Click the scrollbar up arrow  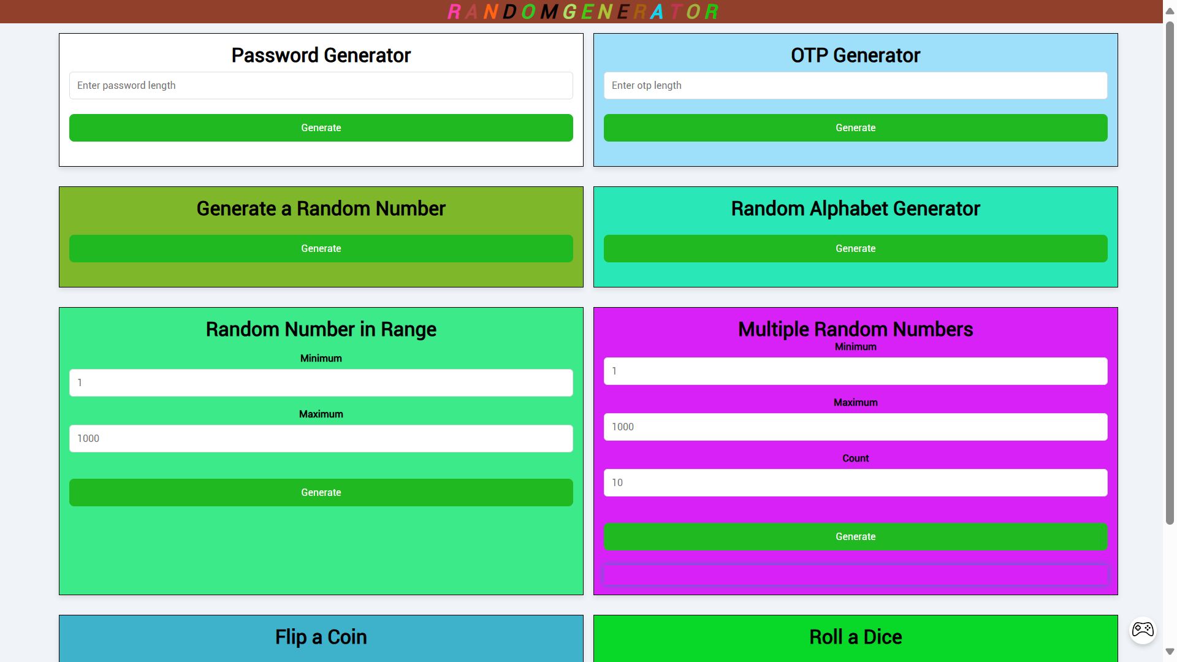pyautogui.click(x=1170, y=11)
